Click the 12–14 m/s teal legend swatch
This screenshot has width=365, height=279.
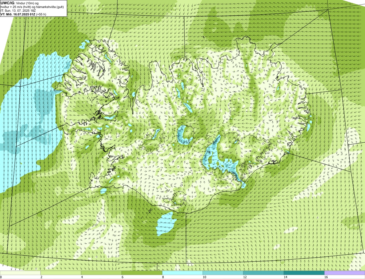[x=263, y=273]
